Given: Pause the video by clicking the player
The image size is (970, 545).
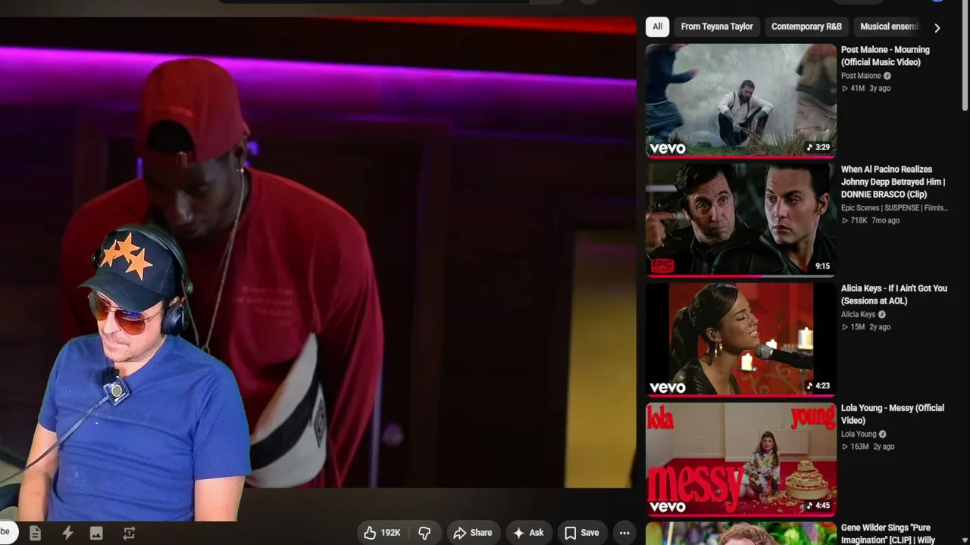Looking at the screenshot, I should (x=318, y=254).
